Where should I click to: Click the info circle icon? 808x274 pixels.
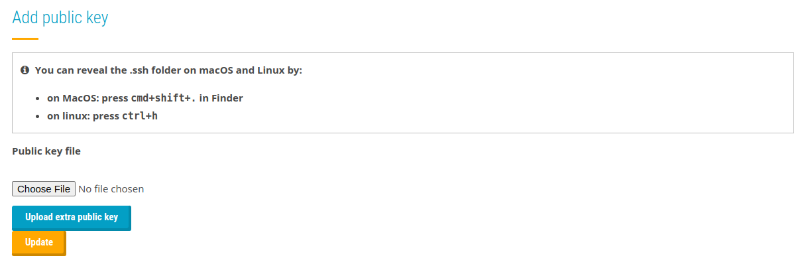[x=25, y=70]
